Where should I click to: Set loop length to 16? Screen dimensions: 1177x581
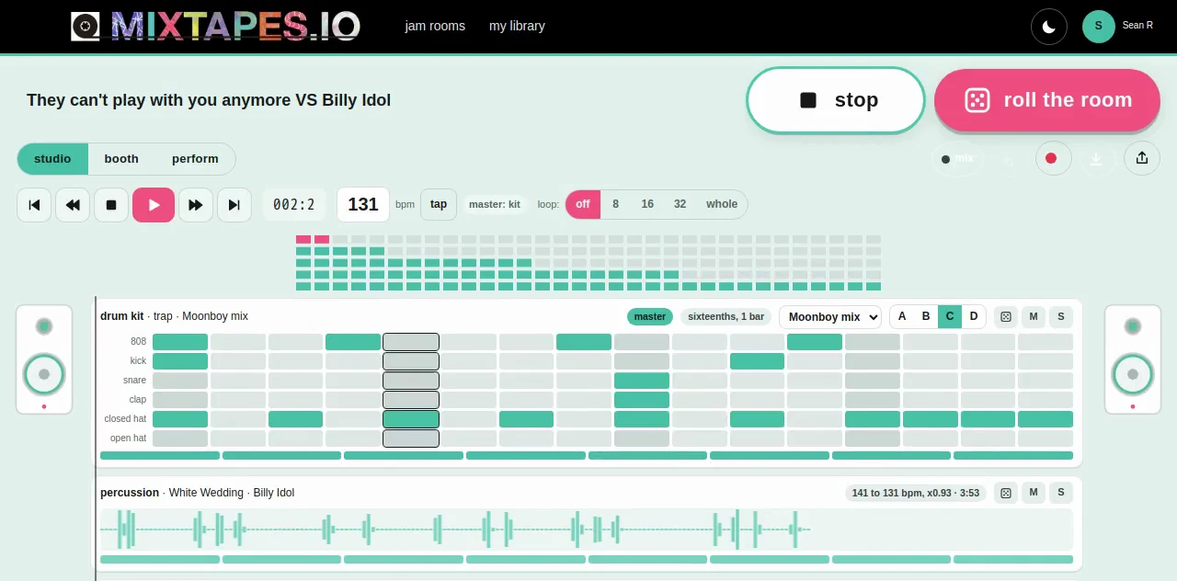click(x=647, y=204)
